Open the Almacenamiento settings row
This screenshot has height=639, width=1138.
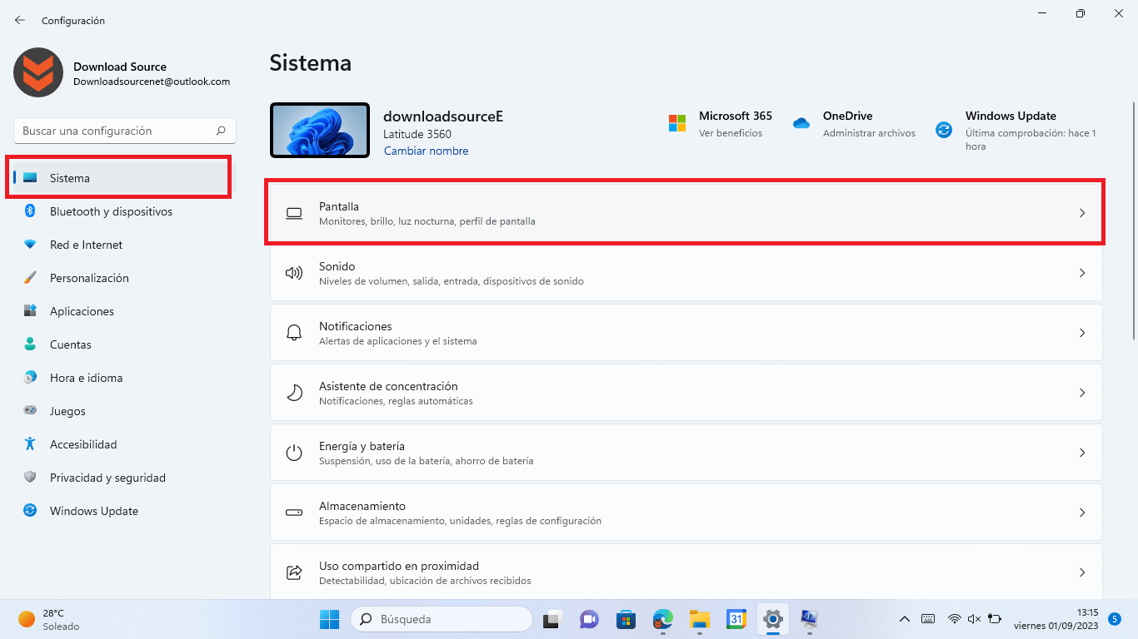pyautogui.click(x=686, y=513)
